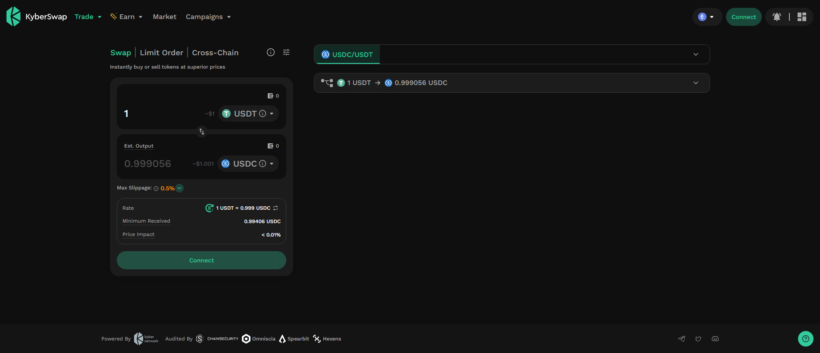The height and width of the screenshot is (353, 820).
Task: Click the wallet balance icon above USDT
Action: click(x=270, y=96)
